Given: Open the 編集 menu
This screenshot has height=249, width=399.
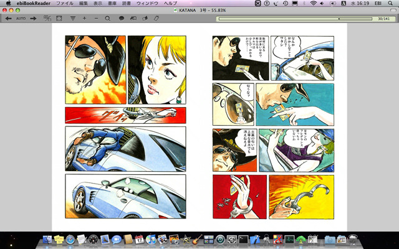Looking at the screenshot, I should (84, 3).
